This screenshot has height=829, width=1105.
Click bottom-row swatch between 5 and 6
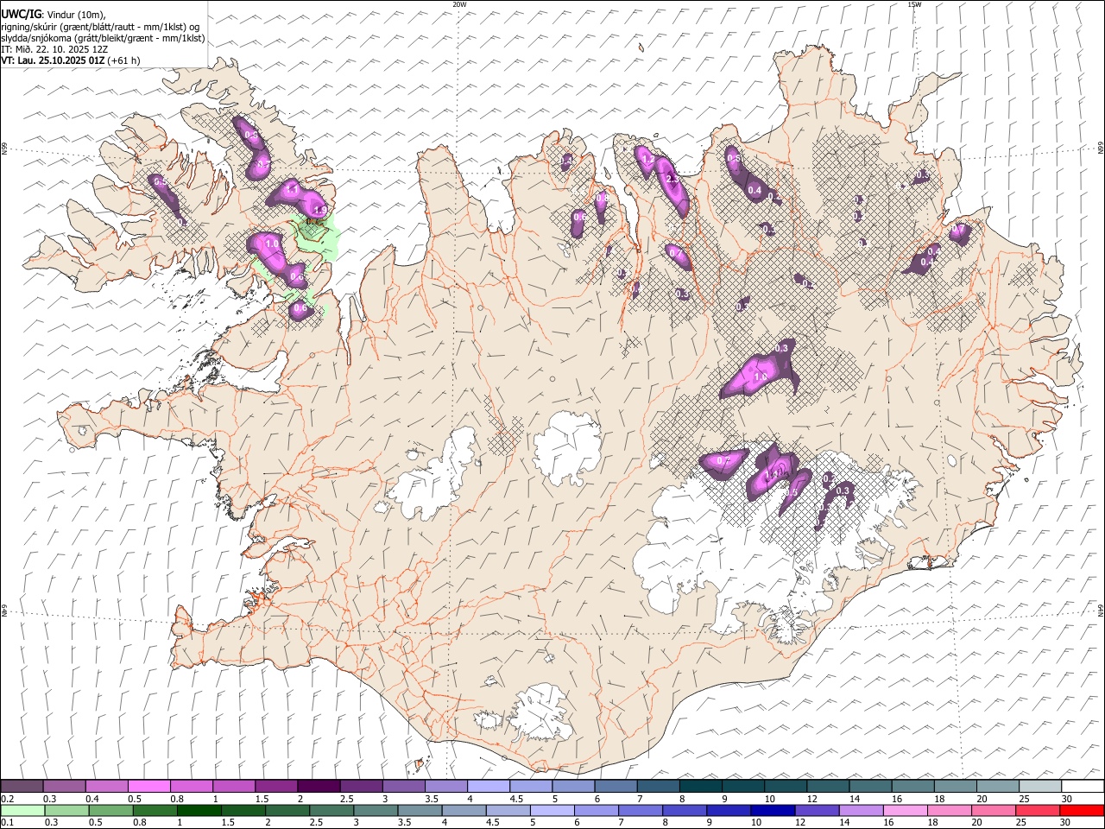click(552, 810)
